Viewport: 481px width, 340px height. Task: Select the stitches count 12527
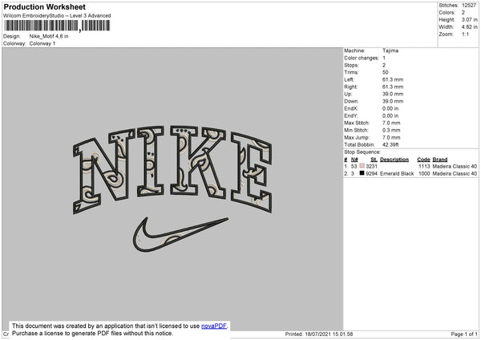click(x=469, y=6)
